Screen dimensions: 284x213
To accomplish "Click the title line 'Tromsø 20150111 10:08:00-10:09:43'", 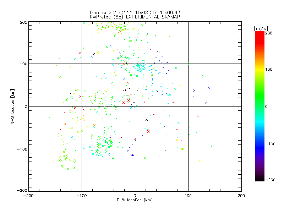I will pyautogui.click(x=135, y=12).
